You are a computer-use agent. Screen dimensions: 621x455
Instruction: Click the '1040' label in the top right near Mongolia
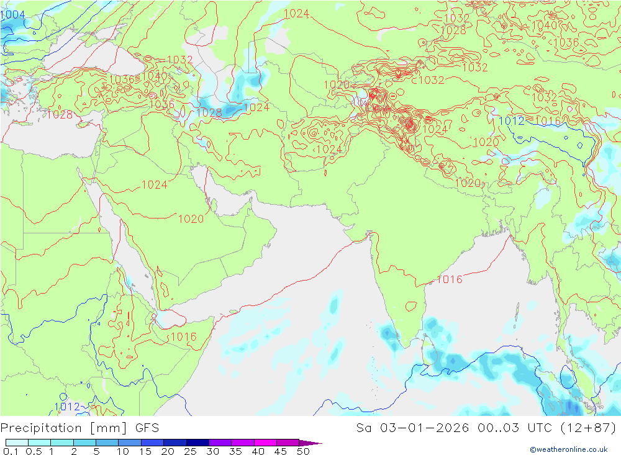544,25
